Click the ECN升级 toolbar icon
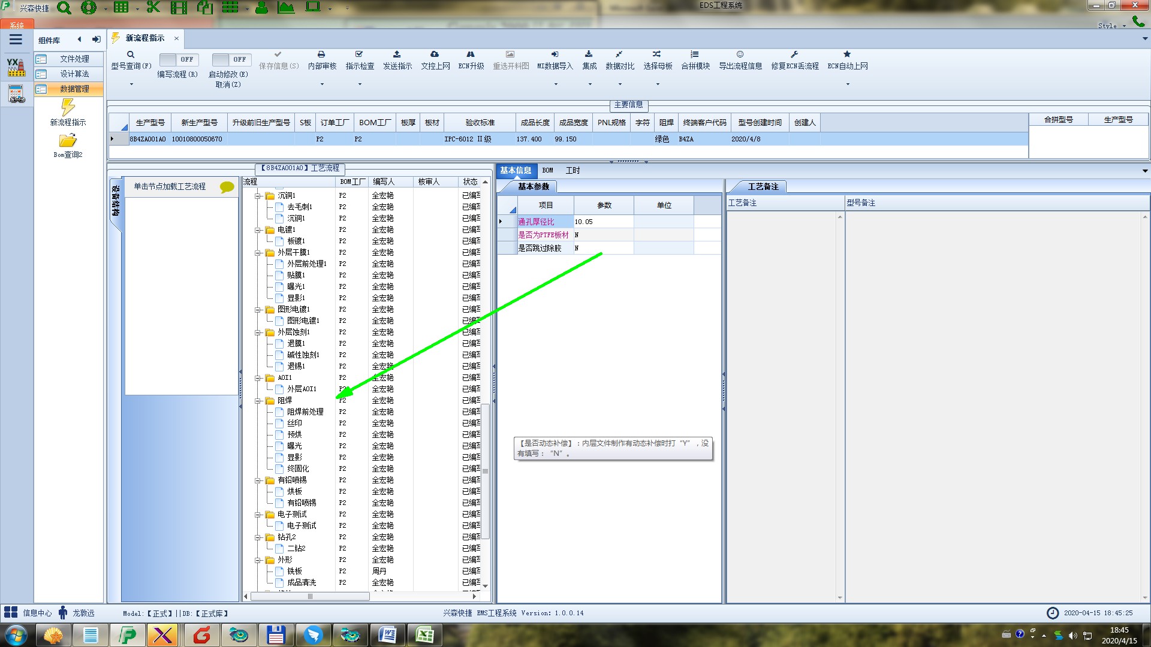This screenshot has width=1151, height=647. click(x=471, y=55)
